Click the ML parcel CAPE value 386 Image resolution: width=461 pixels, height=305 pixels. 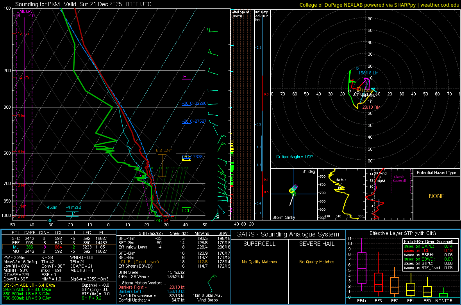29,247
